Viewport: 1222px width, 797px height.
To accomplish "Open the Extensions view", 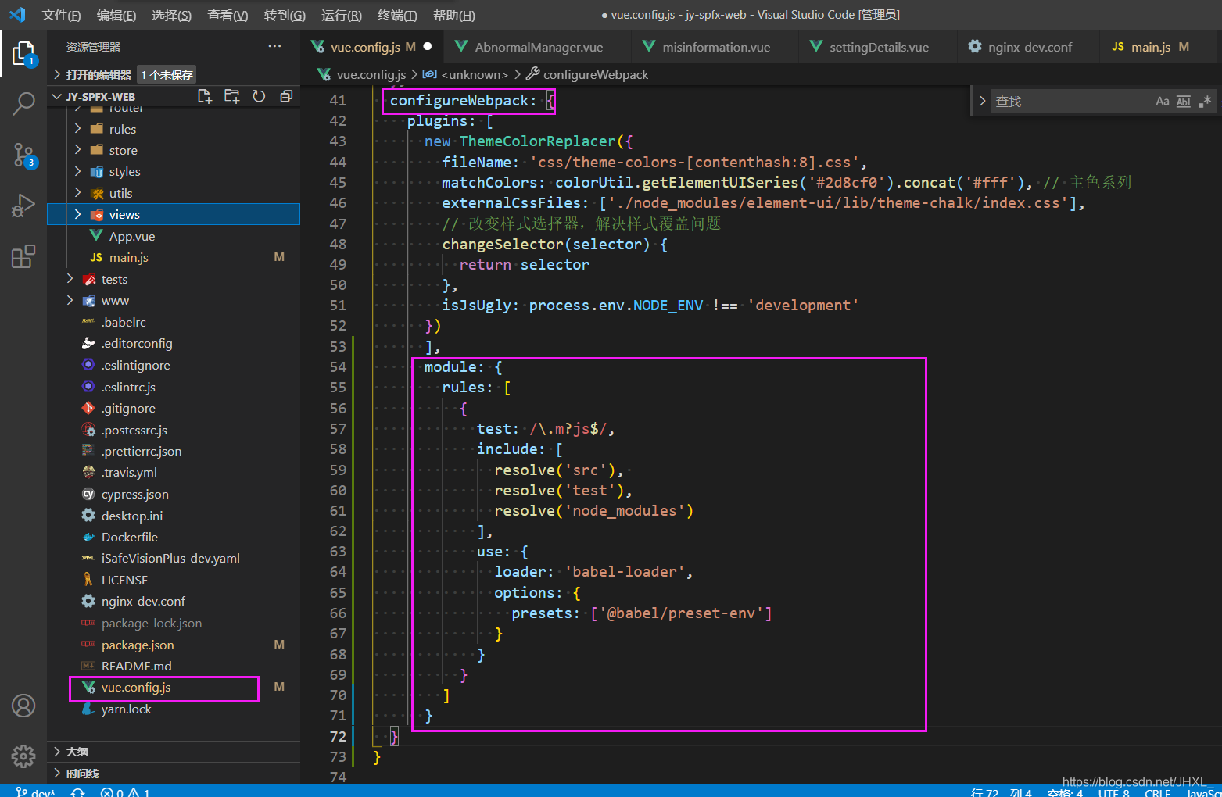I will tap(23, 256).
